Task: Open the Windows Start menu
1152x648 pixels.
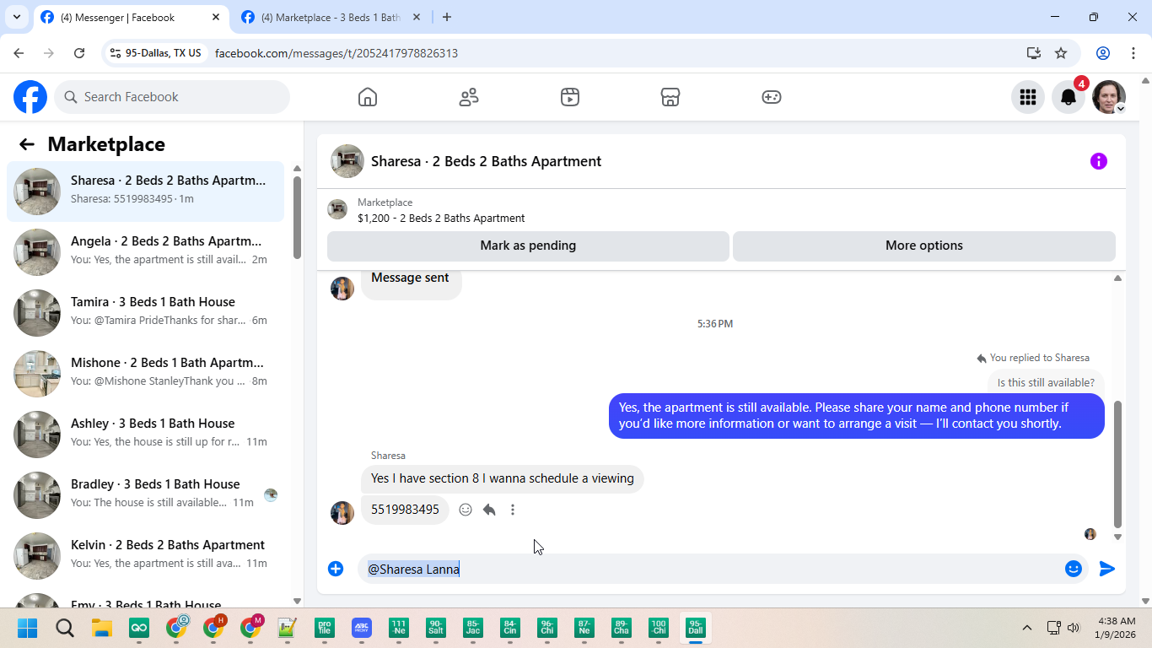Action: [x=28, y=628]
